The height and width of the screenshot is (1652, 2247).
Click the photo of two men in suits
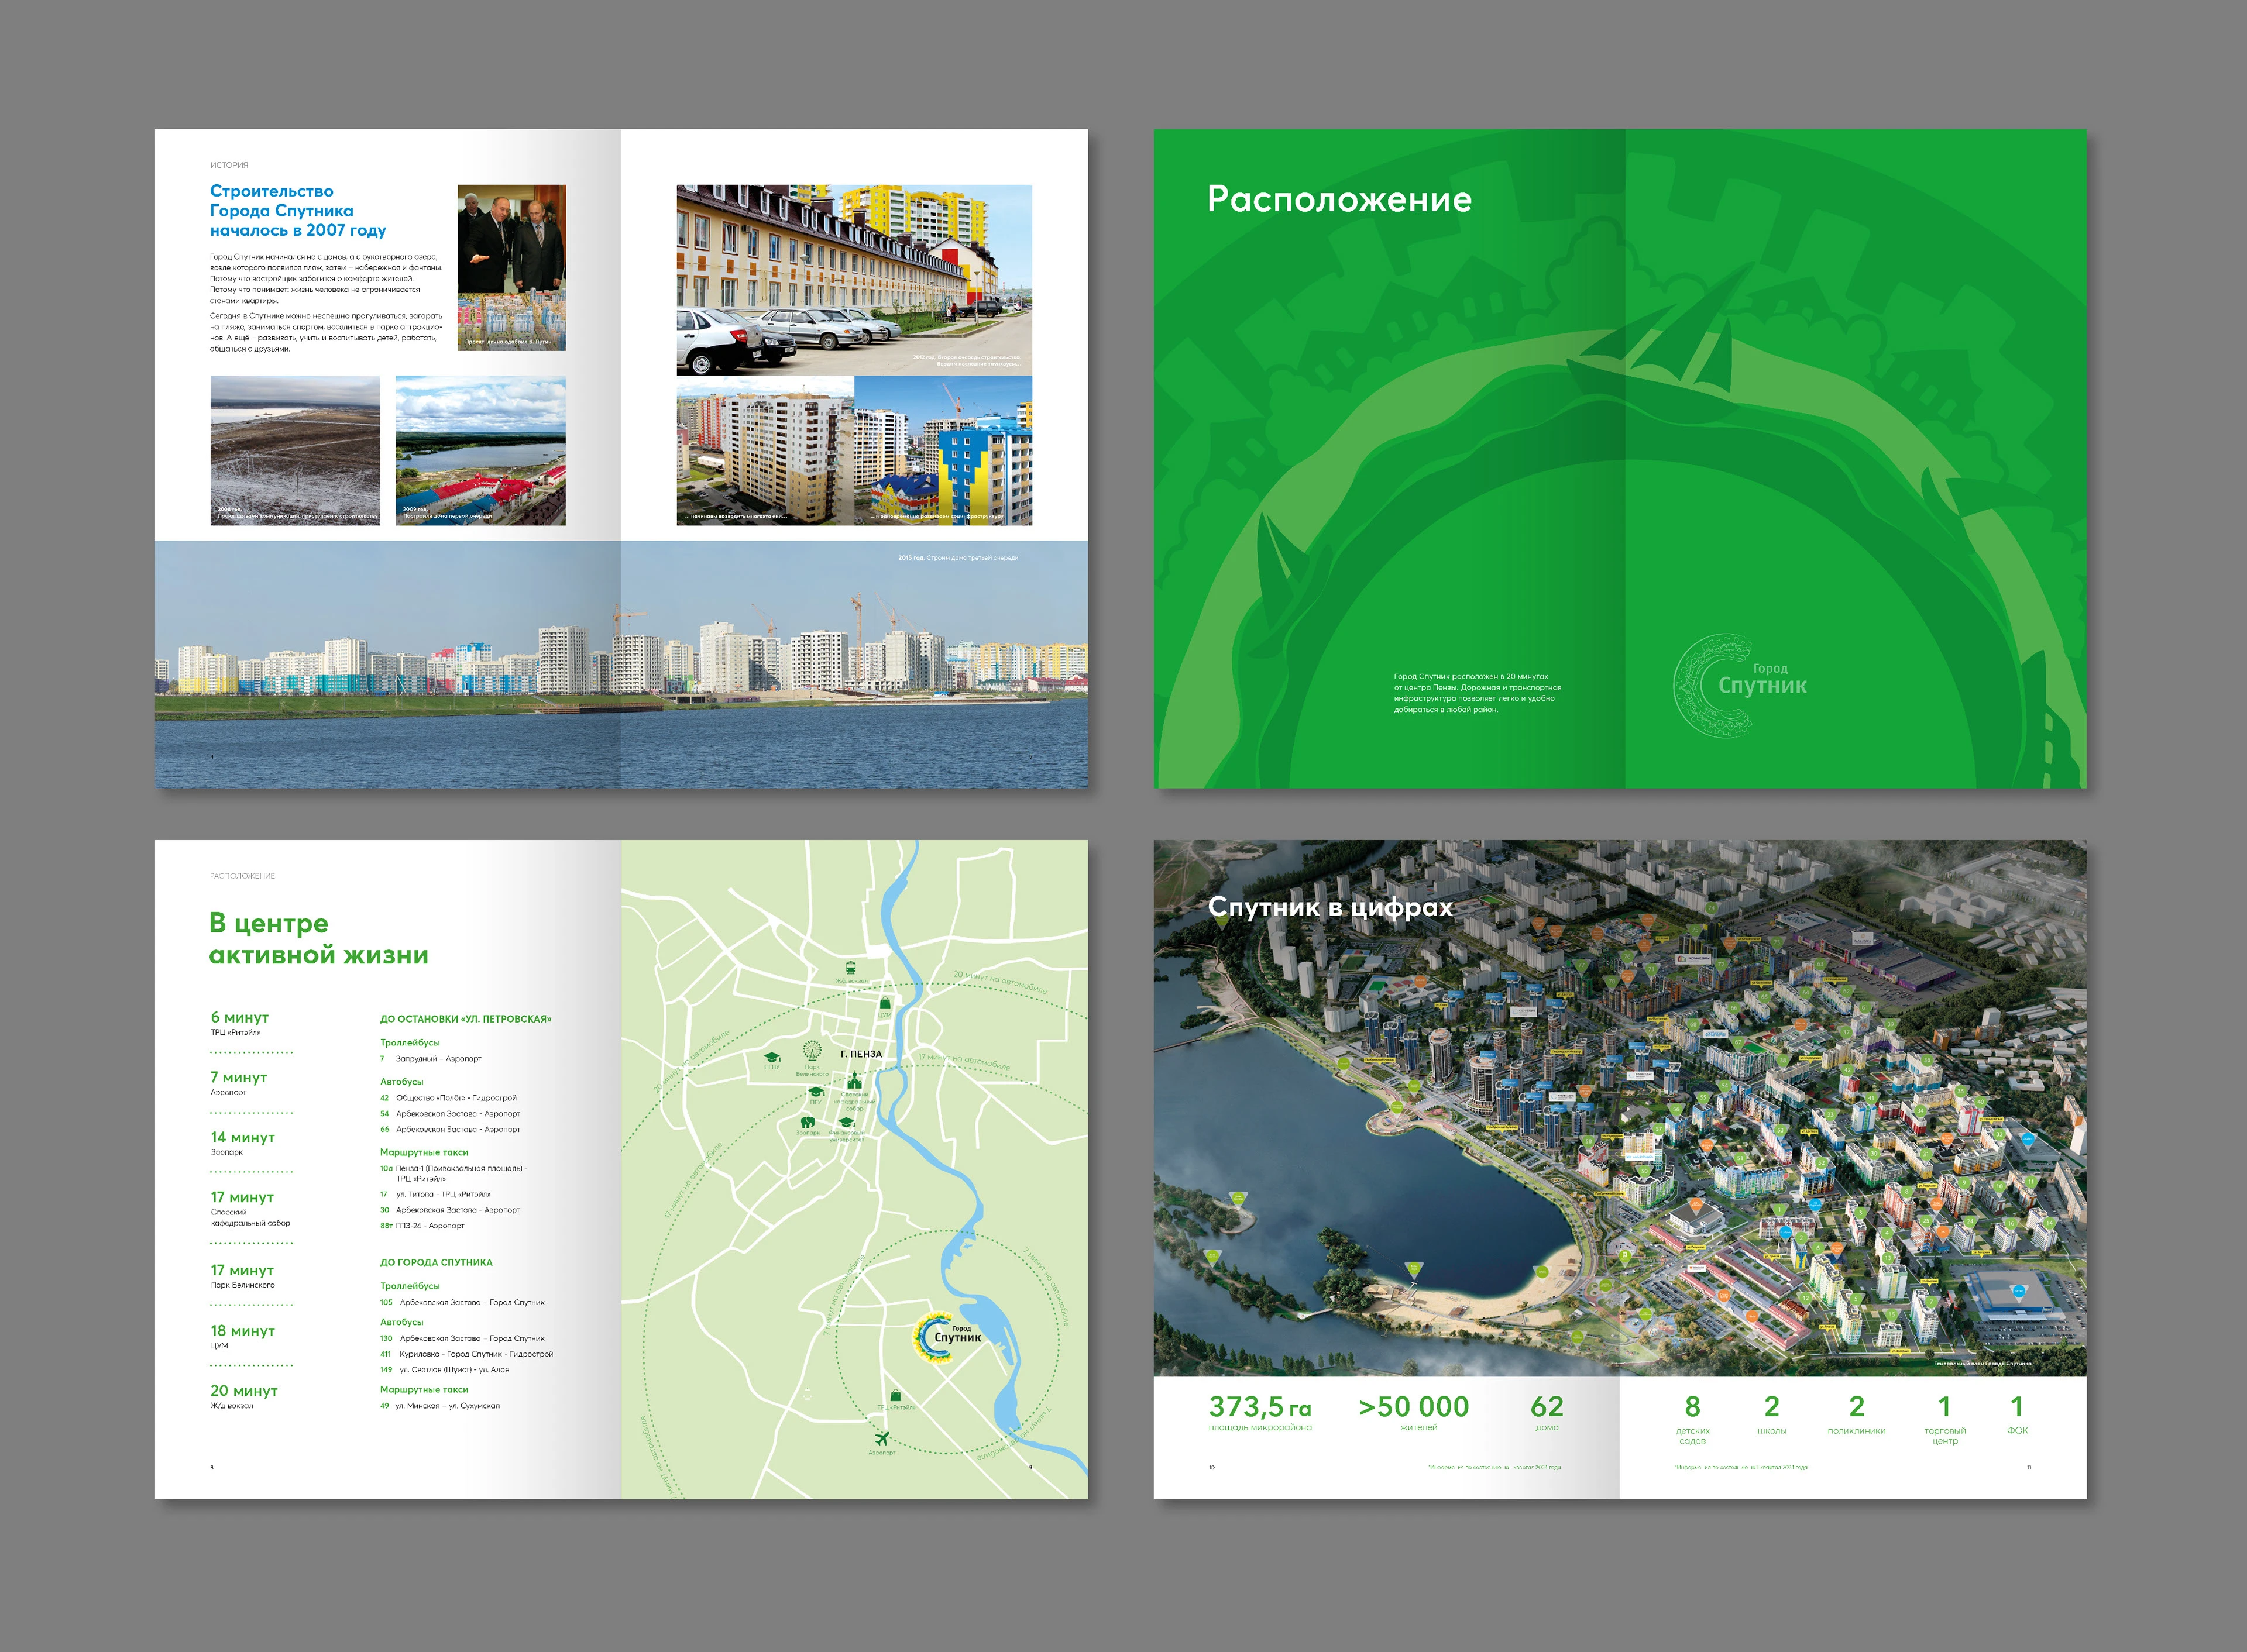click(x=511, y=267)
